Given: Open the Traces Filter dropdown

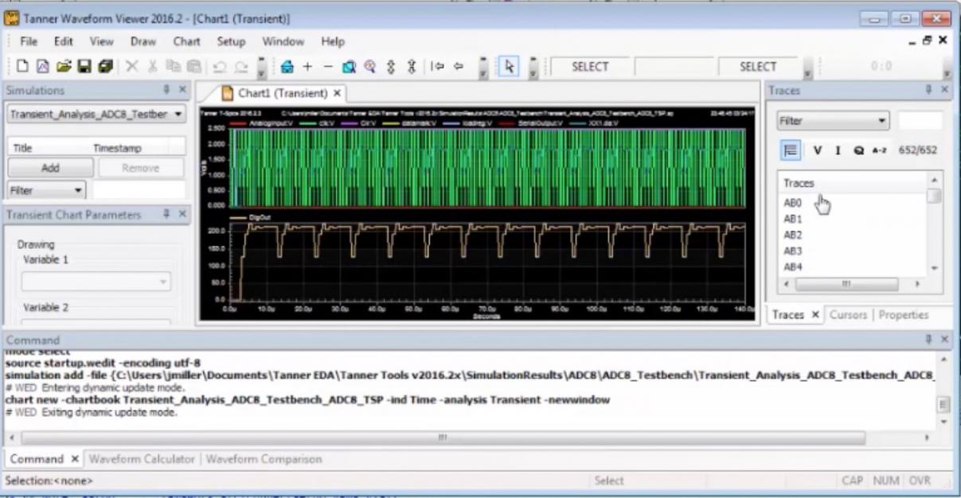Looking at the screenshot, I should coord(832,122).
